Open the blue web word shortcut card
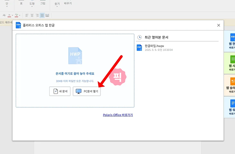 pos(230,107)
